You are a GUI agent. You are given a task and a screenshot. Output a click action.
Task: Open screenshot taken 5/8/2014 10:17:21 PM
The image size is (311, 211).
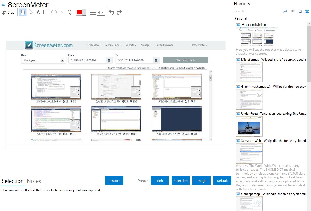point(116,87)
